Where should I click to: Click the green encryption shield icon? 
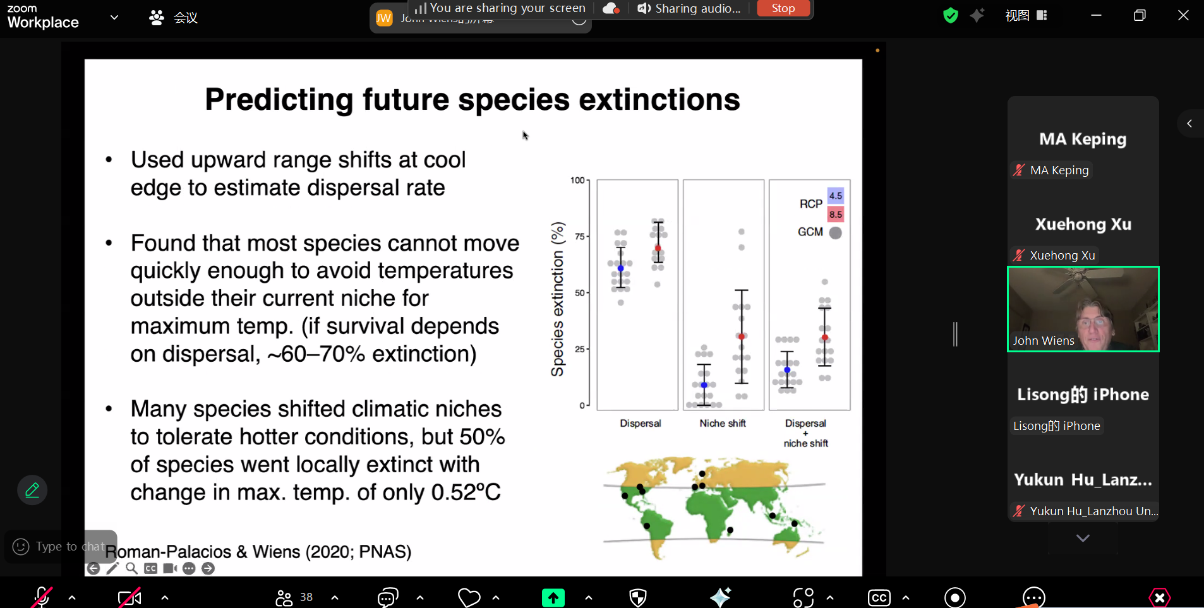coord(950,16)
